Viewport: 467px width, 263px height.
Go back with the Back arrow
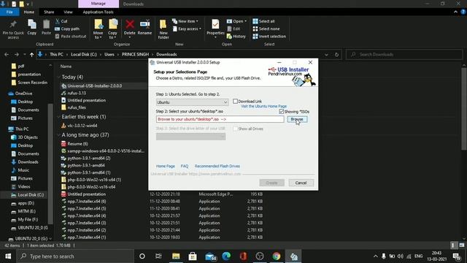7,55
